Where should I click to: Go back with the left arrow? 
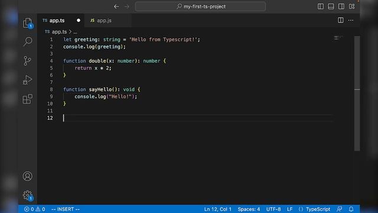116,7
